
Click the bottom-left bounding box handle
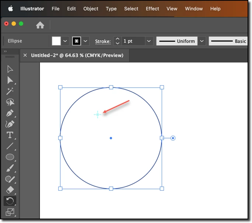click(x=60, y=188)
